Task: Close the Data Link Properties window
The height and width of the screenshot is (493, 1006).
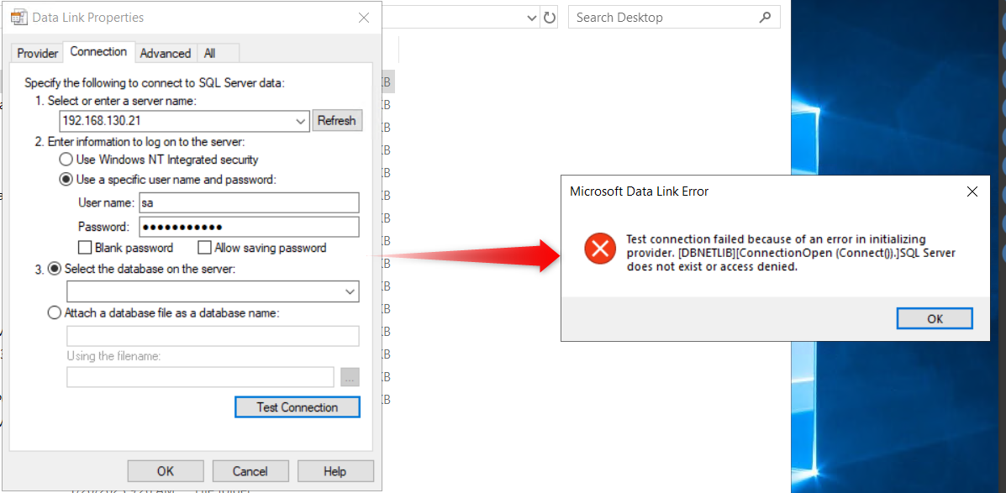Action: pyautogui.click(x=364, y=18)
